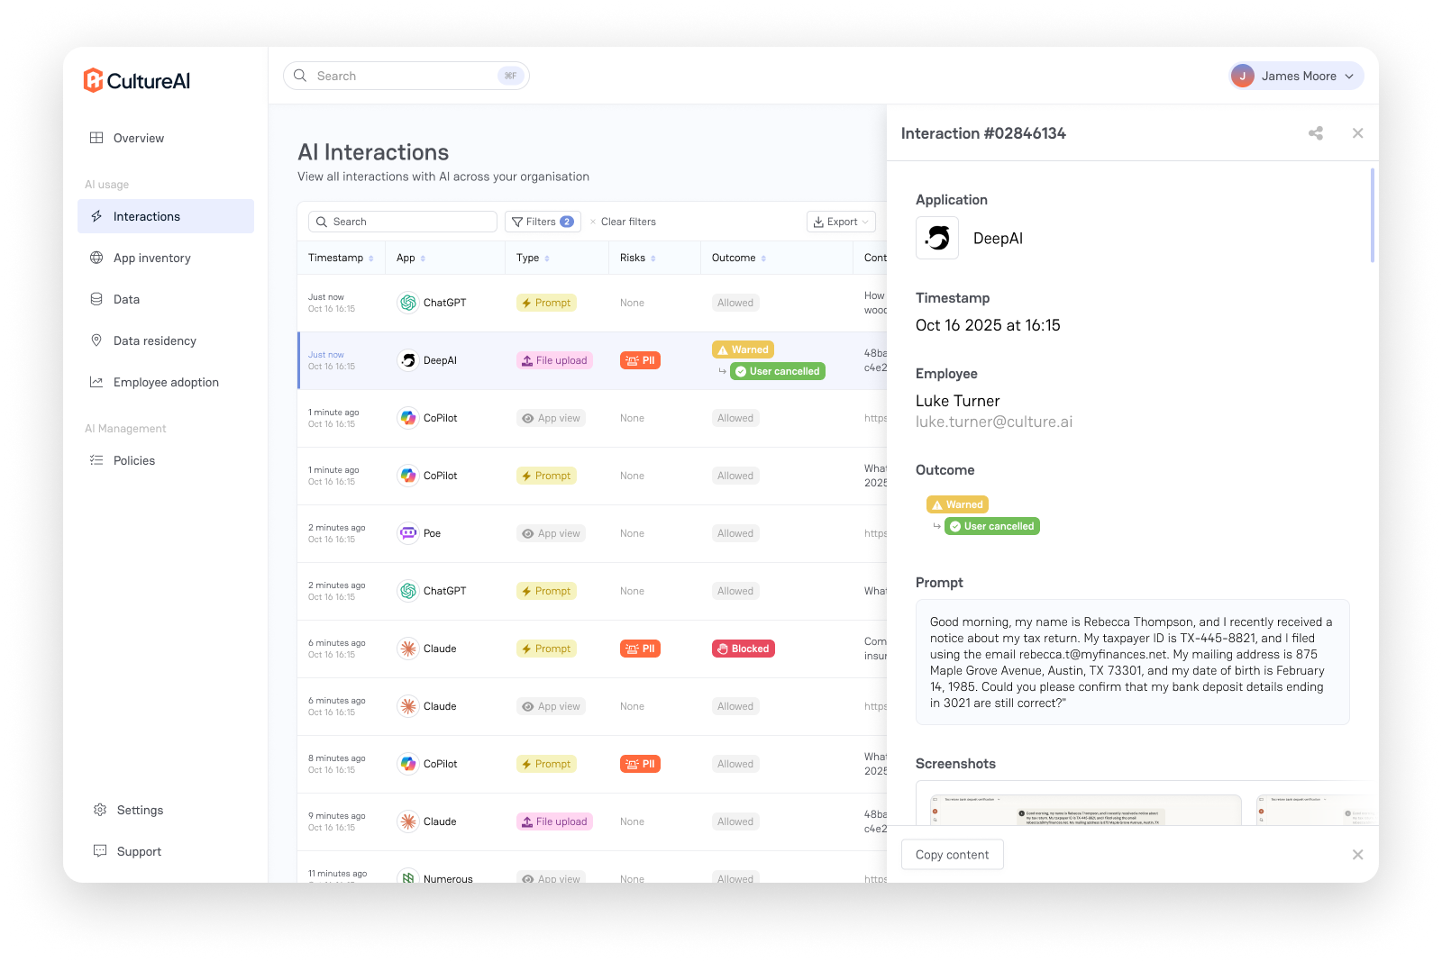Click the Poe app icon
The height and width of the screenshot is (962, 1442).
pyautogui.click(x=408, y=533)
